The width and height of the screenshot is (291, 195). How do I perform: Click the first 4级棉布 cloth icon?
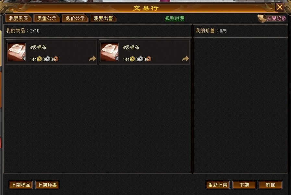[x=16, y=52]
